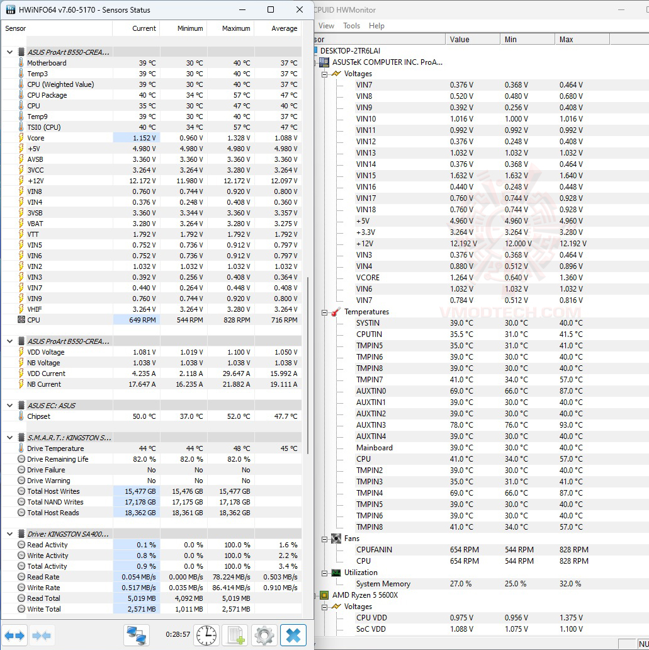
Task: Click AMD Ryzen 5 5600X chip icon
Action: 324,595
